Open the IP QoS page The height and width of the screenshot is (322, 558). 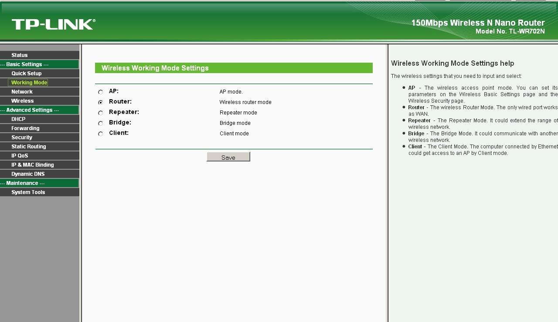pyautogui.click(x=20, y=156)
